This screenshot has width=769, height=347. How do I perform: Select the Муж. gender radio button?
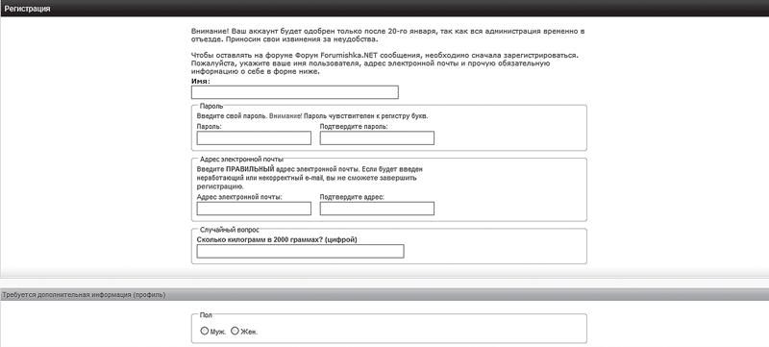point(205,331)
